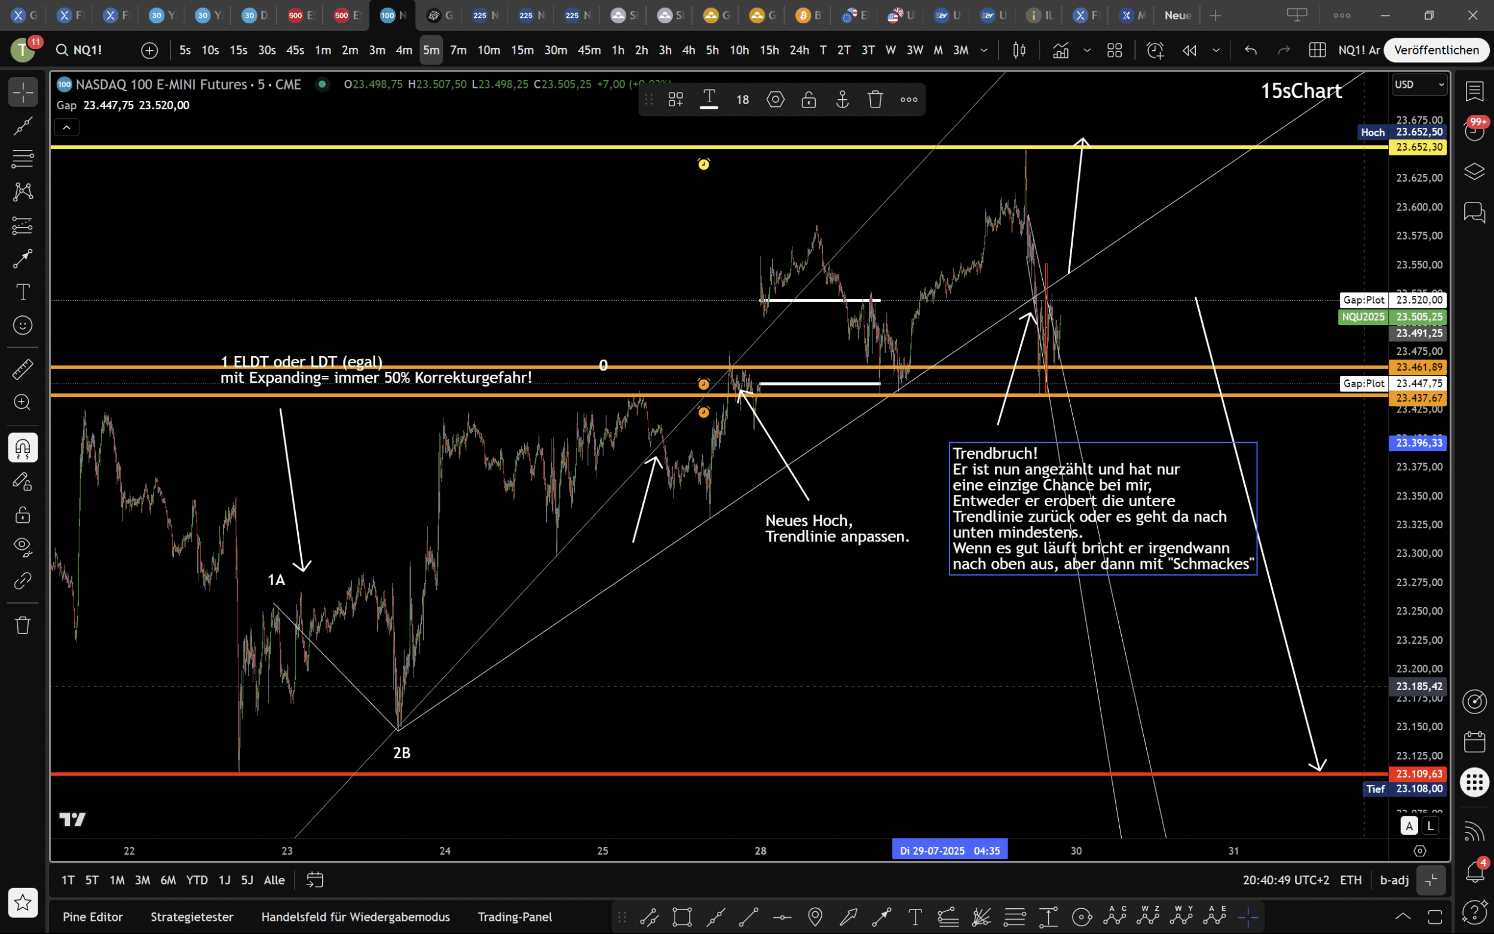Screen dimensions: 1494x934
Task: Click the Veröffentlichen button
Action: (1436, 50)
